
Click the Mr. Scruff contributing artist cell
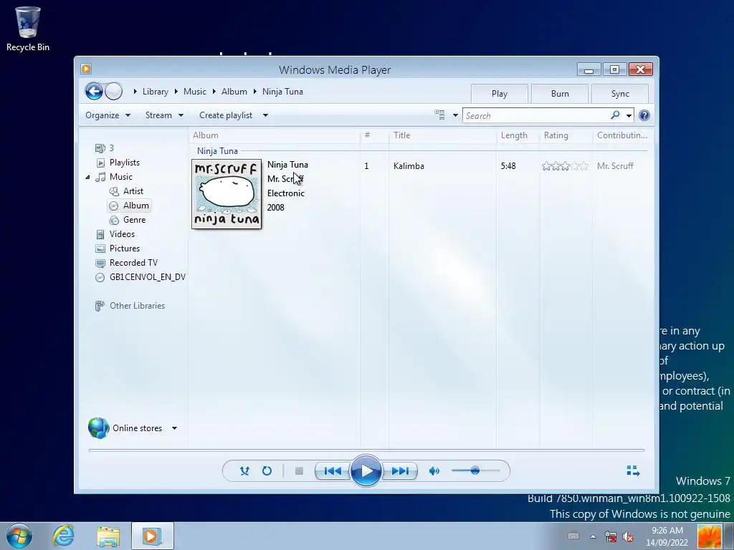(x=615, y=166)
